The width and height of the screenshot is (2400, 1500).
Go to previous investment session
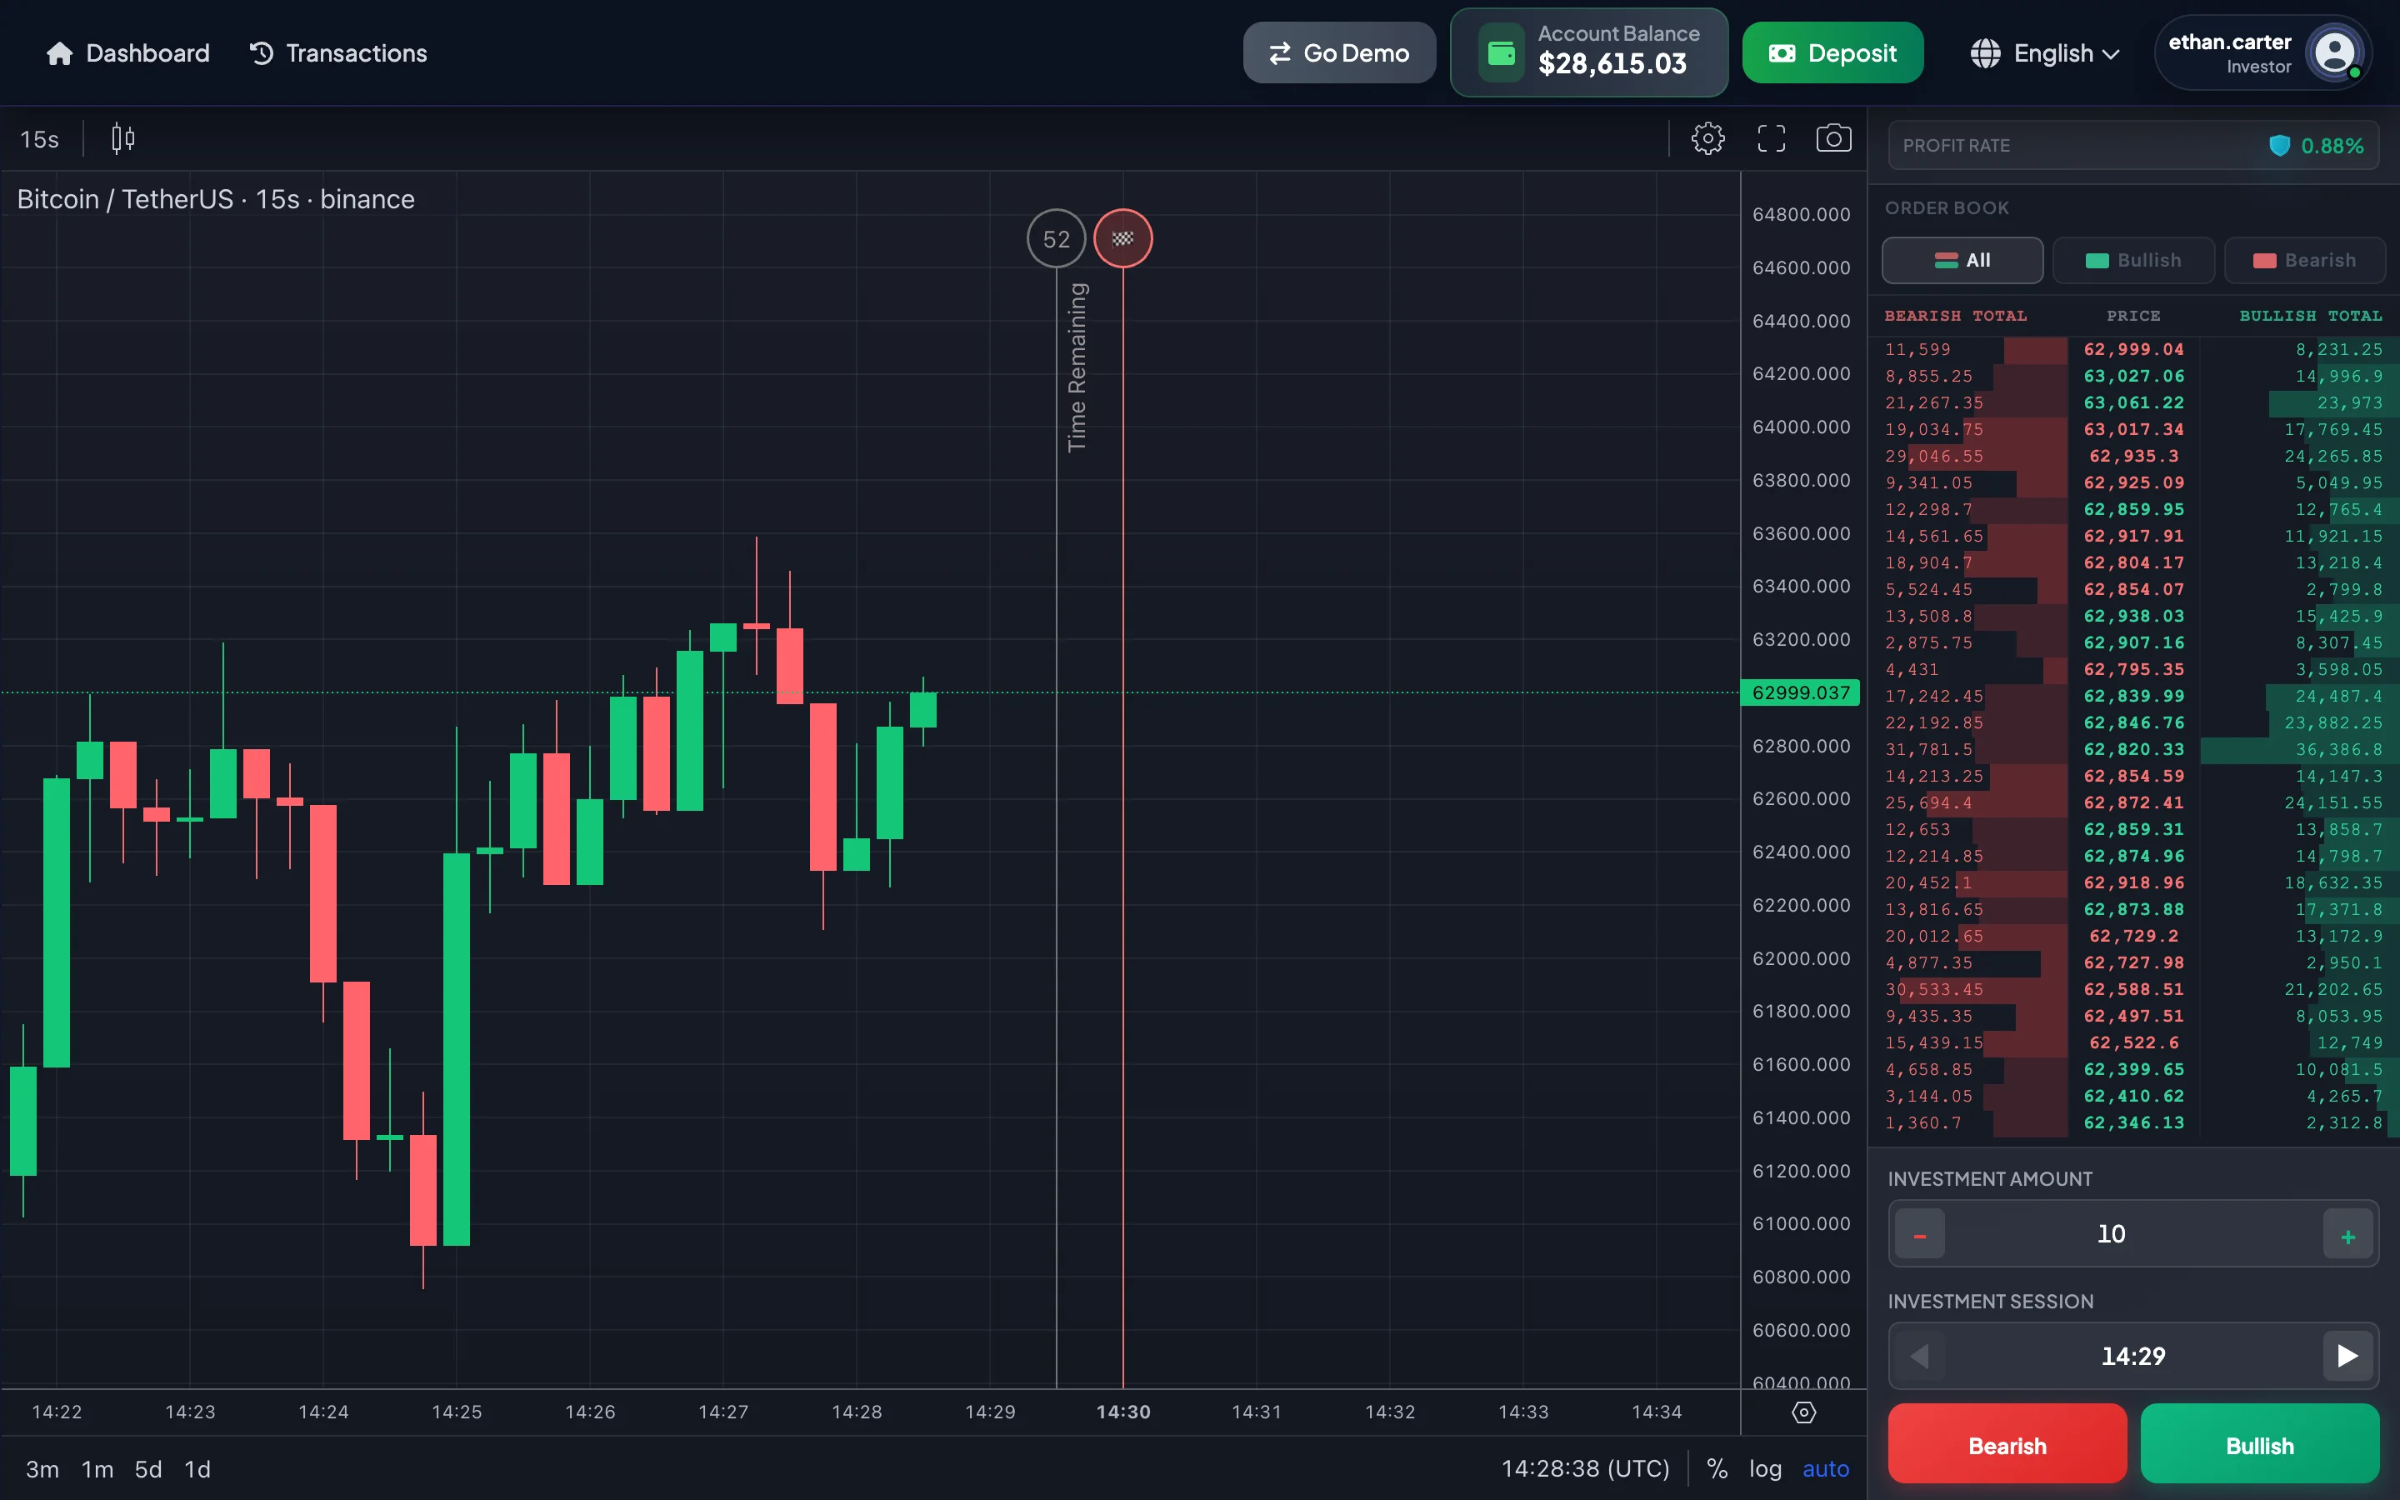point(1919,1356)
